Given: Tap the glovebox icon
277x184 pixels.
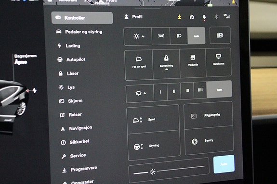Looking at the screenshot, I should coord(219,57).
